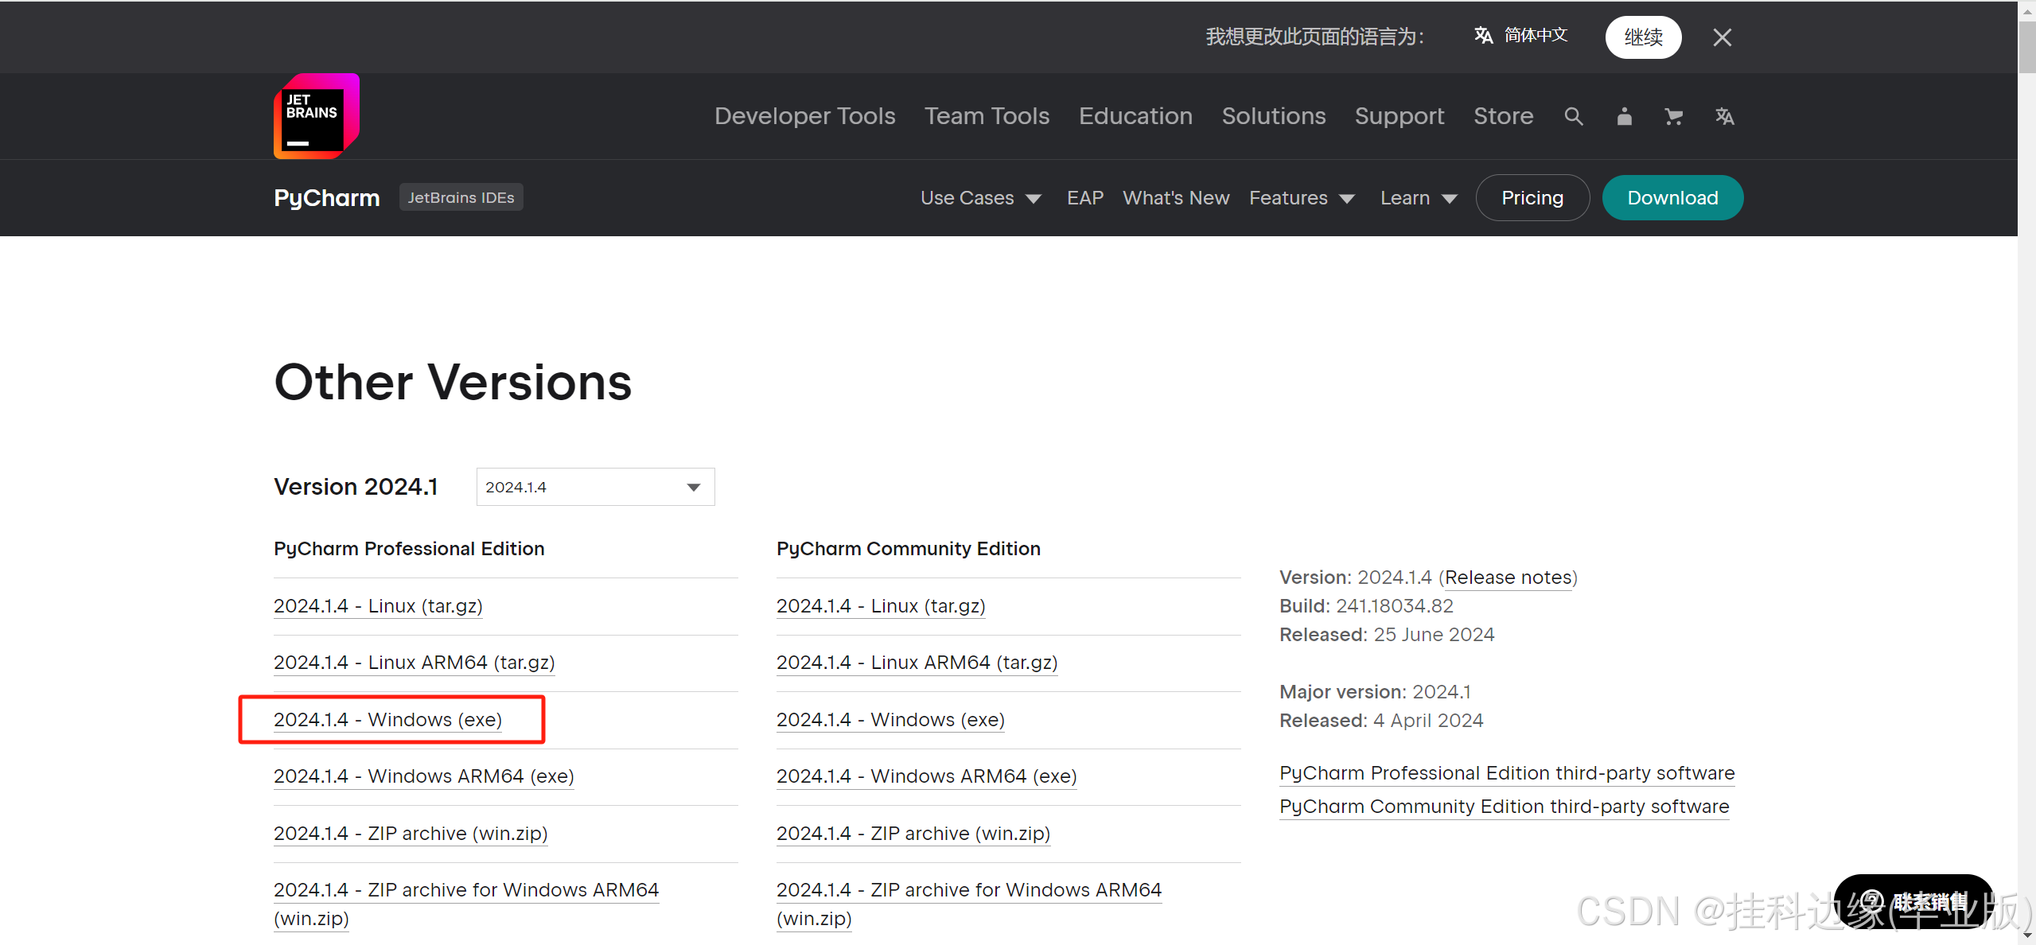Download Community 2024.1.4 Windows ARM64 (exe)
This screenshot has width=2036, height=945.
click(x=927, y=776)
